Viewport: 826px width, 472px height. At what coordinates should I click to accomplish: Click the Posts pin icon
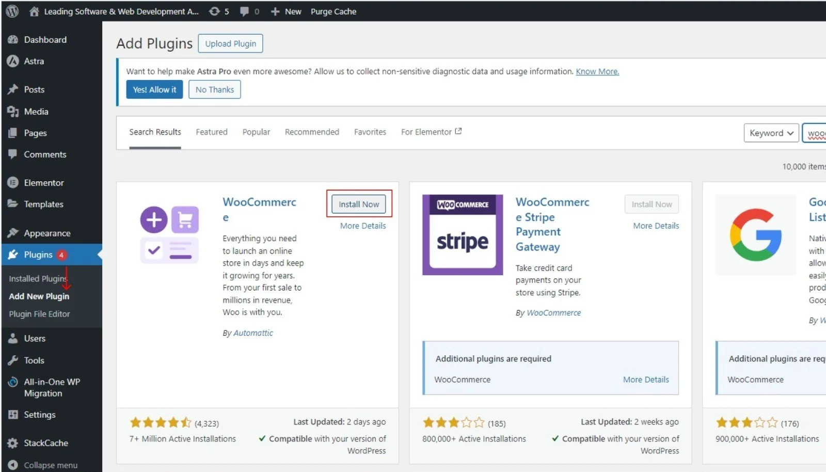pyautogui.click(x=13, y=89)
